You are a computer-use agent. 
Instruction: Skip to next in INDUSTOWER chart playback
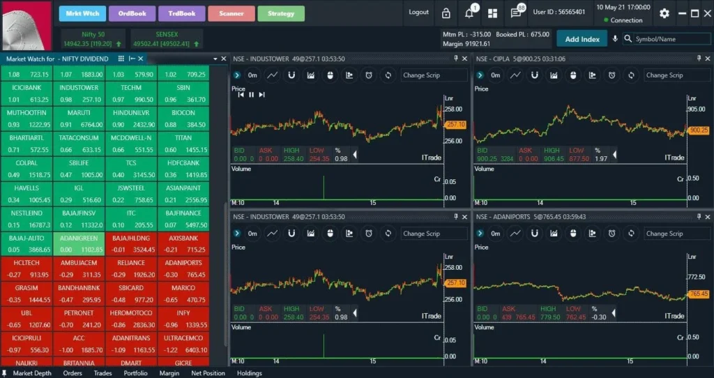coord(261,95)
